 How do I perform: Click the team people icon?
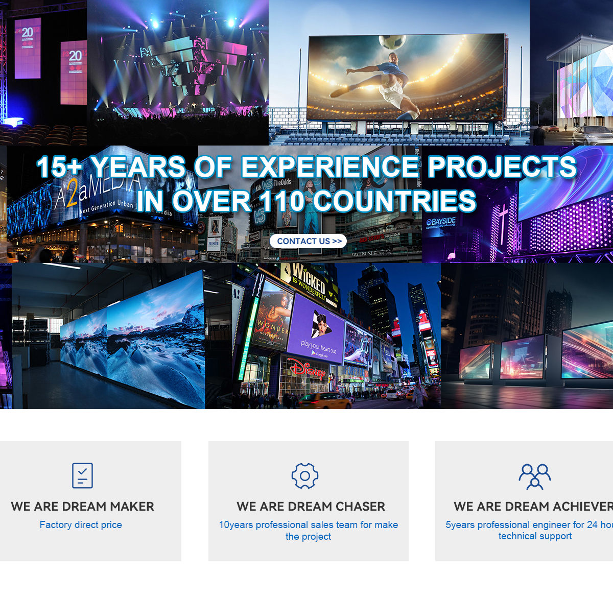534,476
